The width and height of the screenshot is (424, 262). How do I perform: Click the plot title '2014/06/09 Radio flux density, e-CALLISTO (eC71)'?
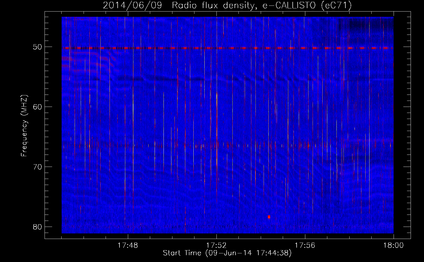[x=227, y=5]
